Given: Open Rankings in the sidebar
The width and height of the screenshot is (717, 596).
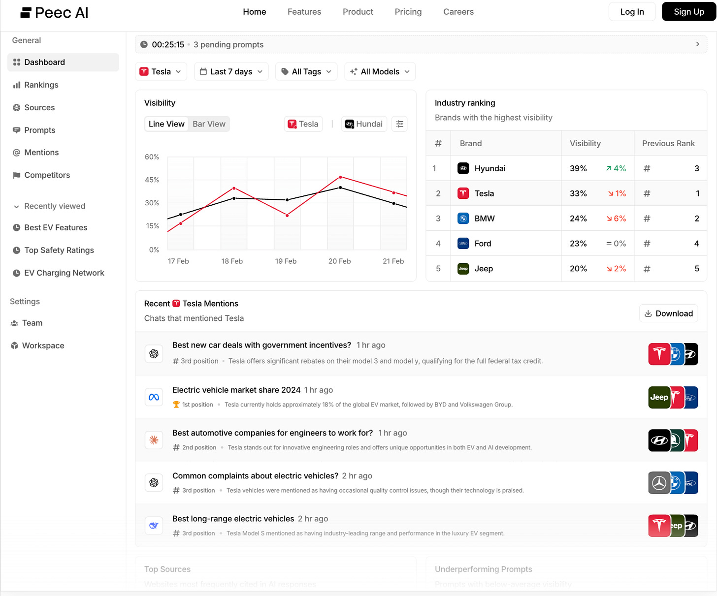Looking at the screenshot, I should [x=63, y=85].
